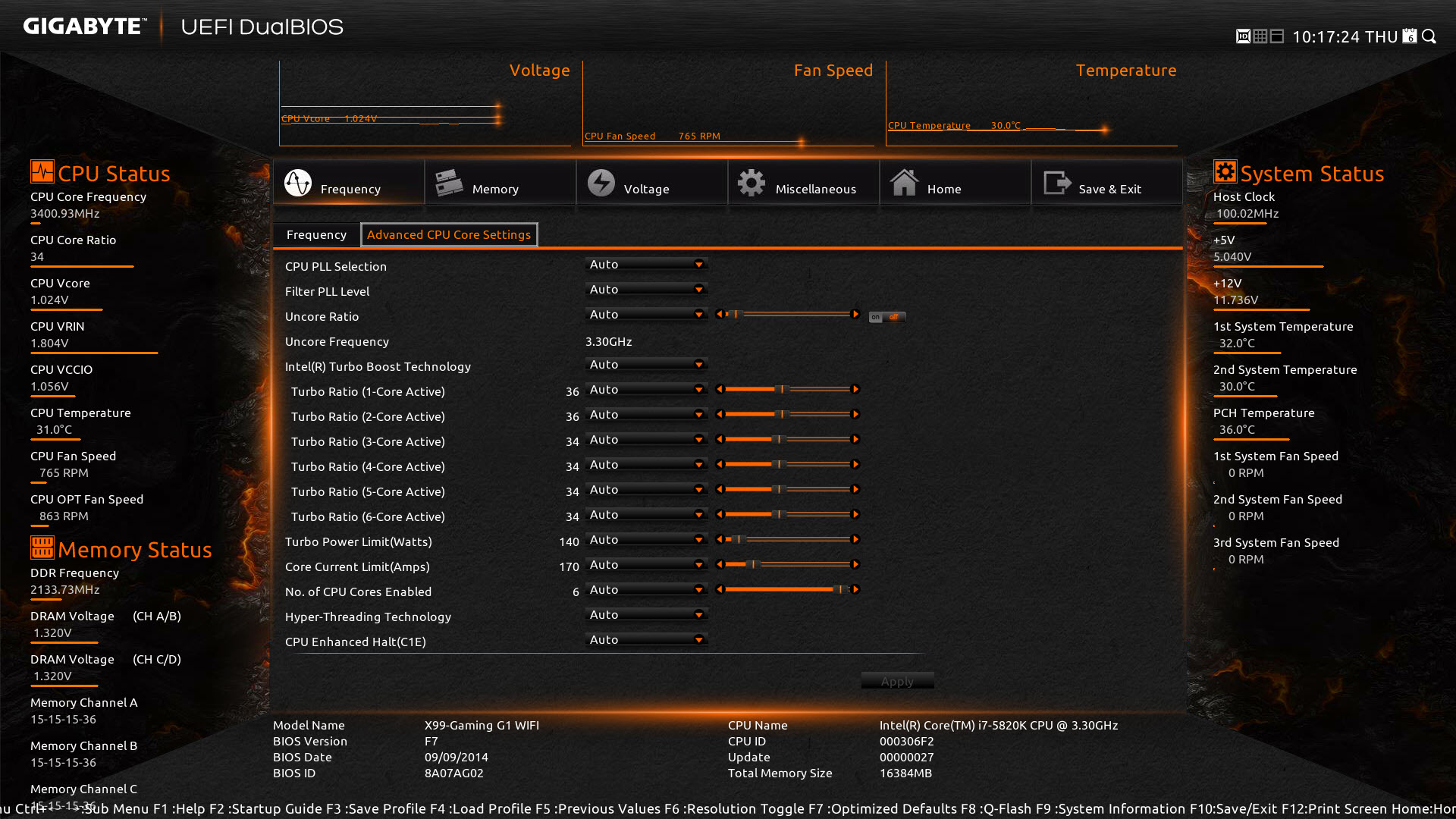Viewport: 1456px width, 819px height.
Task: Click the magnifier search icon
Action: click(x=1429, y=36)
